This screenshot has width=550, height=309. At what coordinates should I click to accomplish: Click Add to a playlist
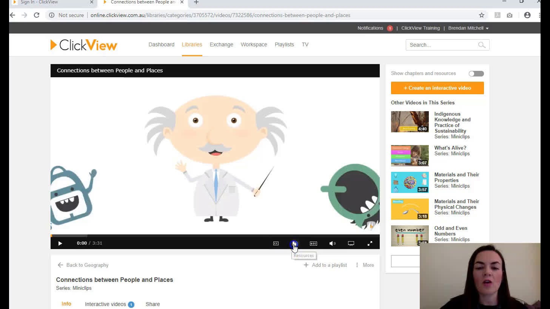325,265
